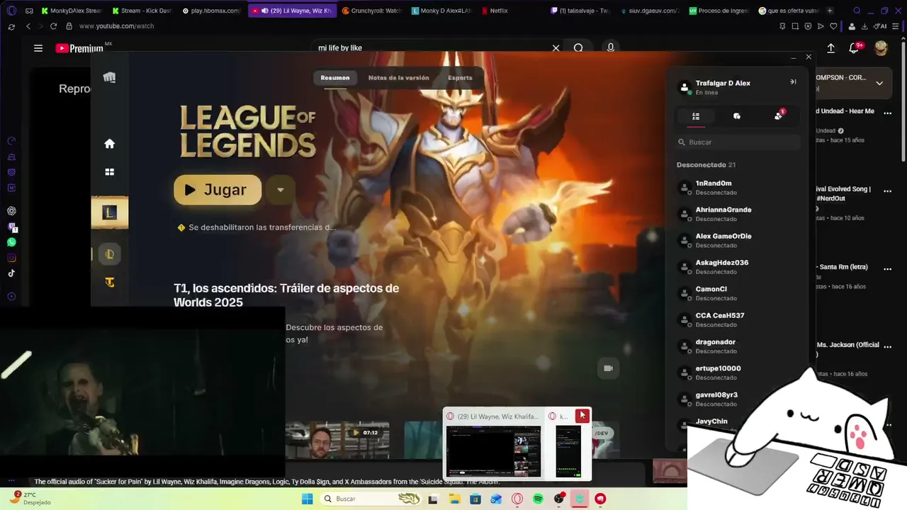
Task: Open Trafalgar D Alex profile status
Action: click(x=715, y=87)
